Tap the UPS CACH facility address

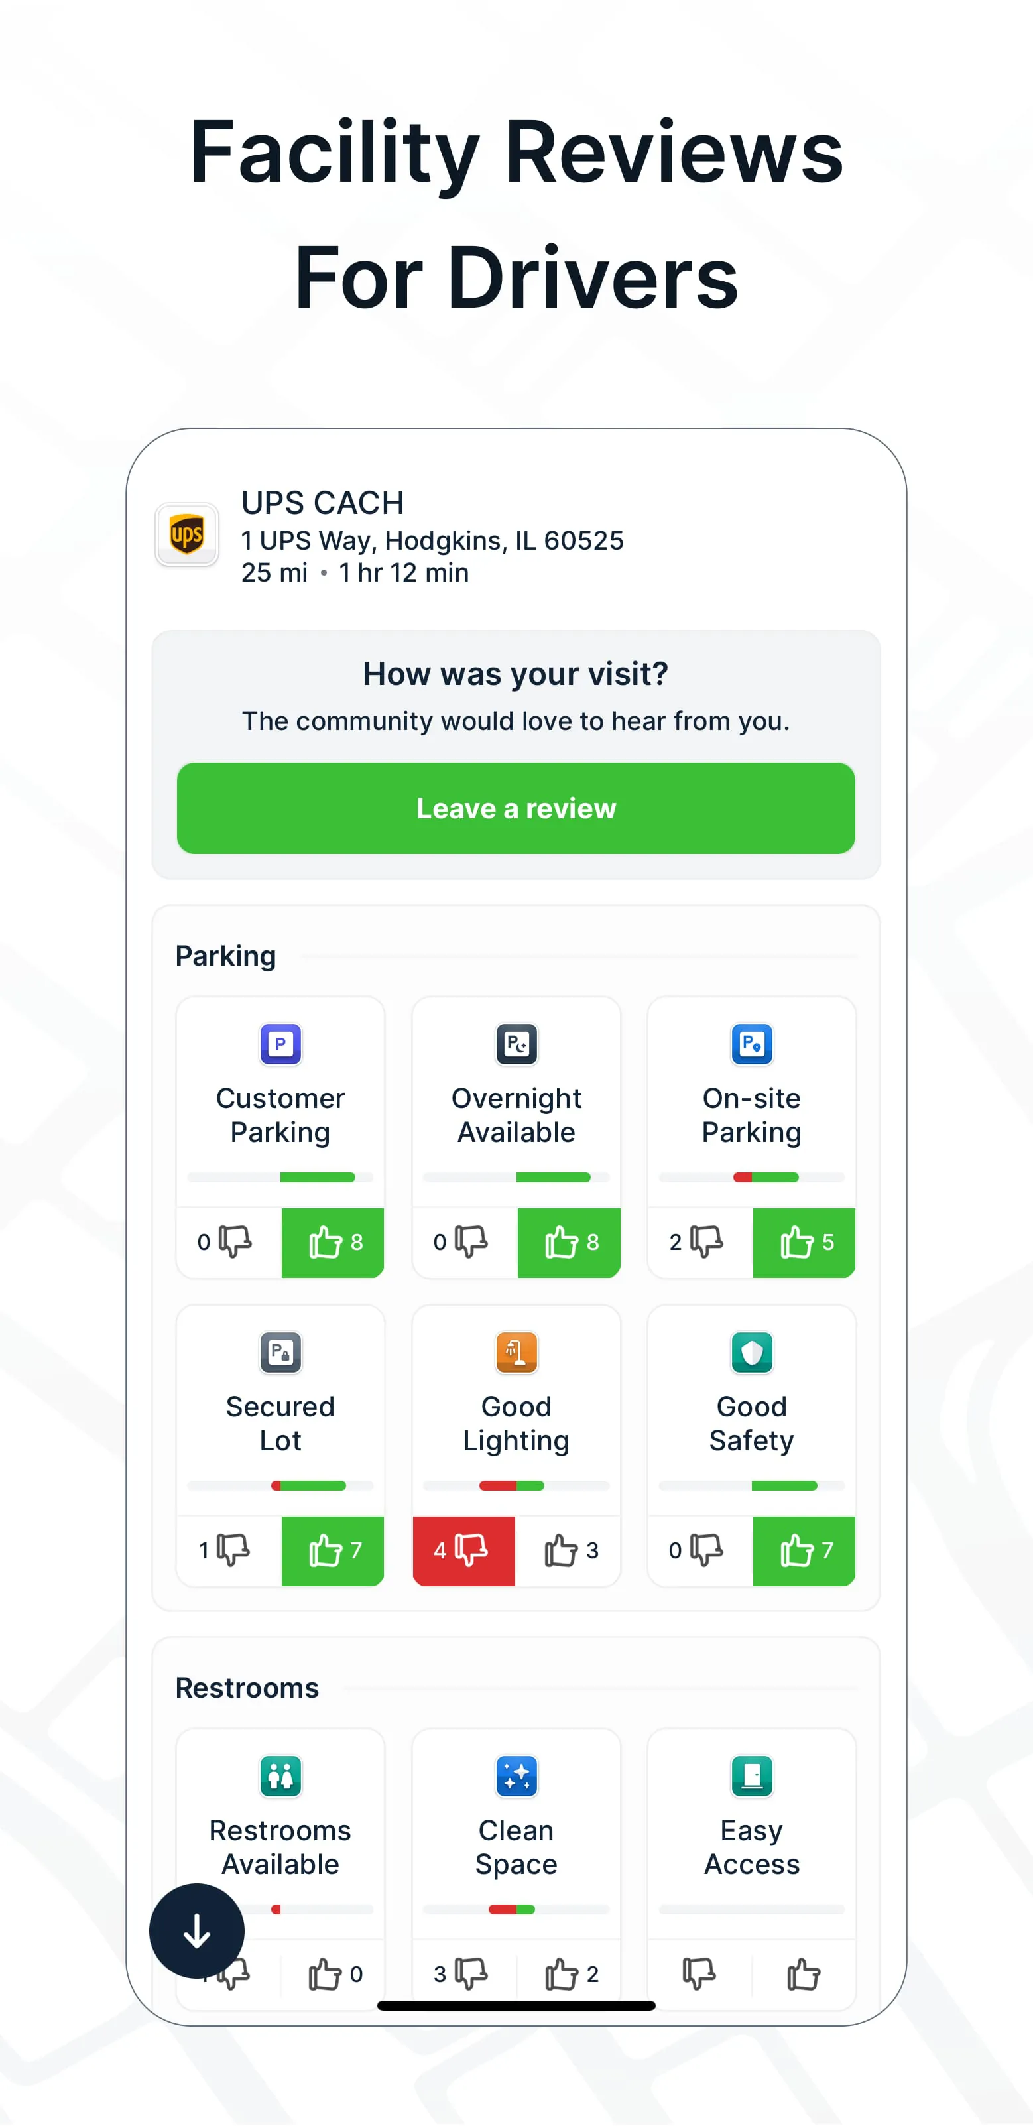[x=433, y=540]
